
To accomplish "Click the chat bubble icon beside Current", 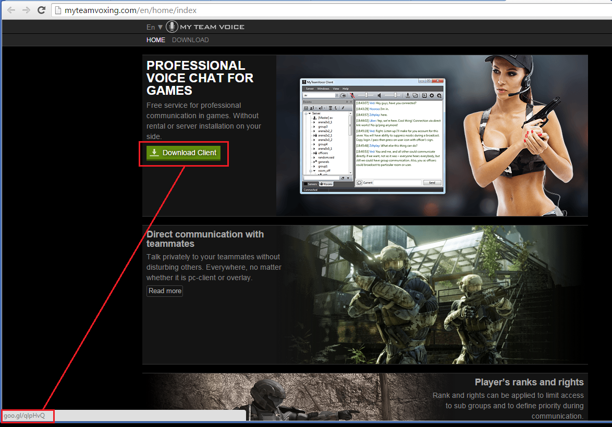I will point(360,182).
